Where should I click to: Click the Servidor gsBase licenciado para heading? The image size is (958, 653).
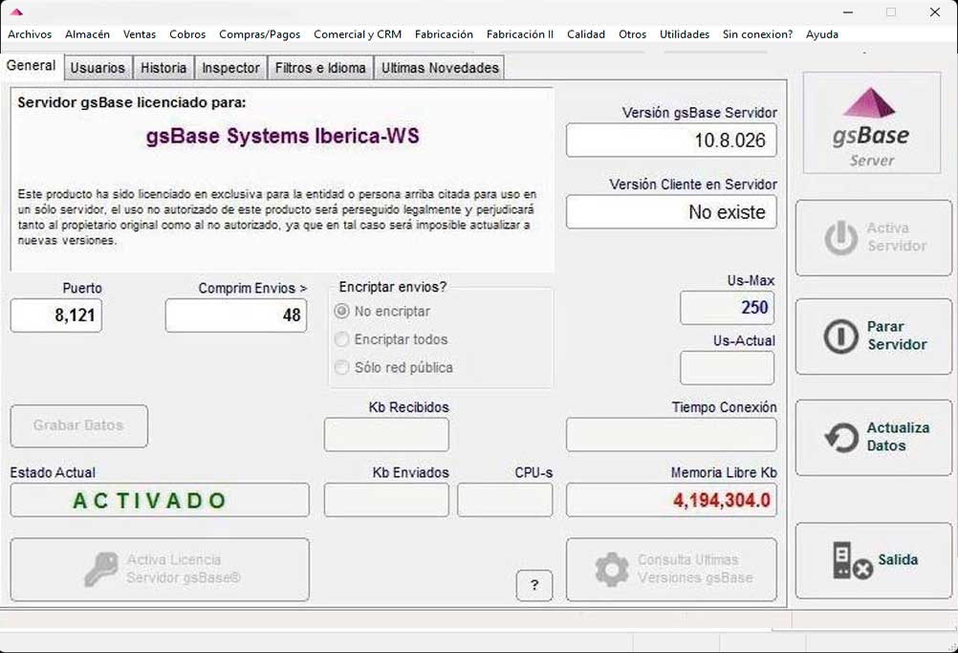(131, 102)
